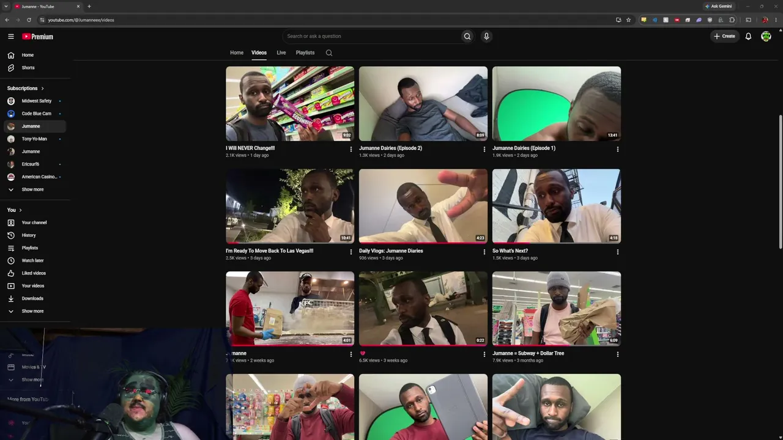The image size is (783, 440).
Task: Open "Jumanne = Subway + Dollar Tree" title
Action: [529, 353]
